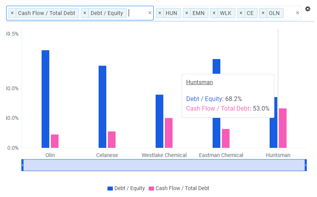
Task: Click Huntsman axis label
Action: coord(278,155)
